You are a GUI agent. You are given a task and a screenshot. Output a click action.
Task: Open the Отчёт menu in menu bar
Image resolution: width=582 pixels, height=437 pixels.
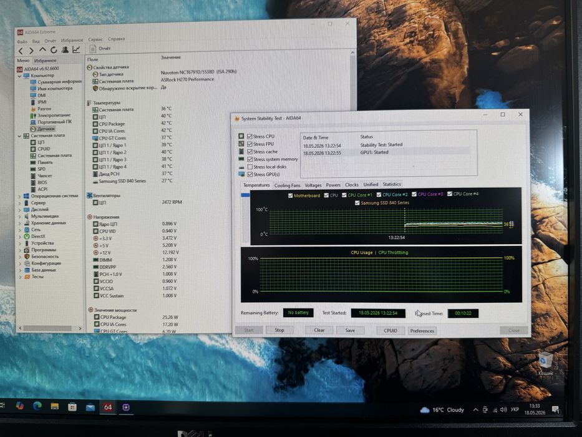click(x=50, y=41)
